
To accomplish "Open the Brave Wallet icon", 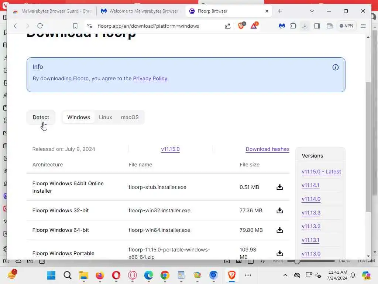I will coord(329,26).
